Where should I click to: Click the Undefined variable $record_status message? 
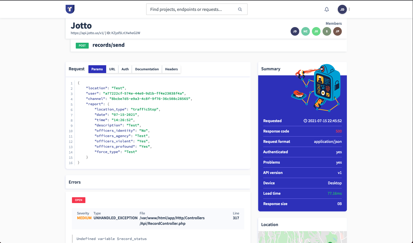coord(111,239)
